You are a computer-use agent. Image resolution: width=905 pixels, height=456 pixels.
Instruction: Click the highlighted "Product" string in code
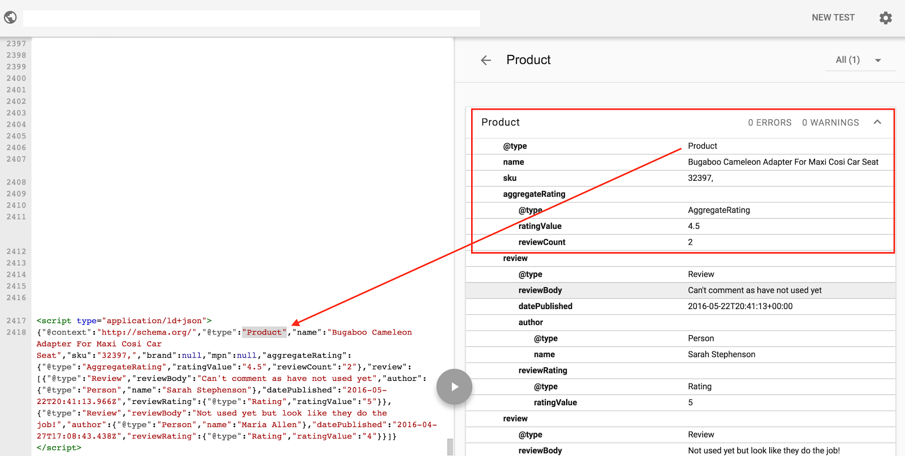pos(265,332)
